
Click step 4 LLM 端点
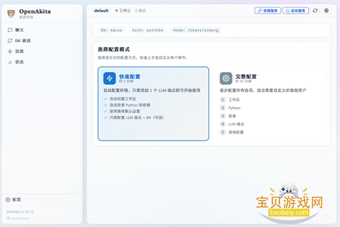point(236,124)
